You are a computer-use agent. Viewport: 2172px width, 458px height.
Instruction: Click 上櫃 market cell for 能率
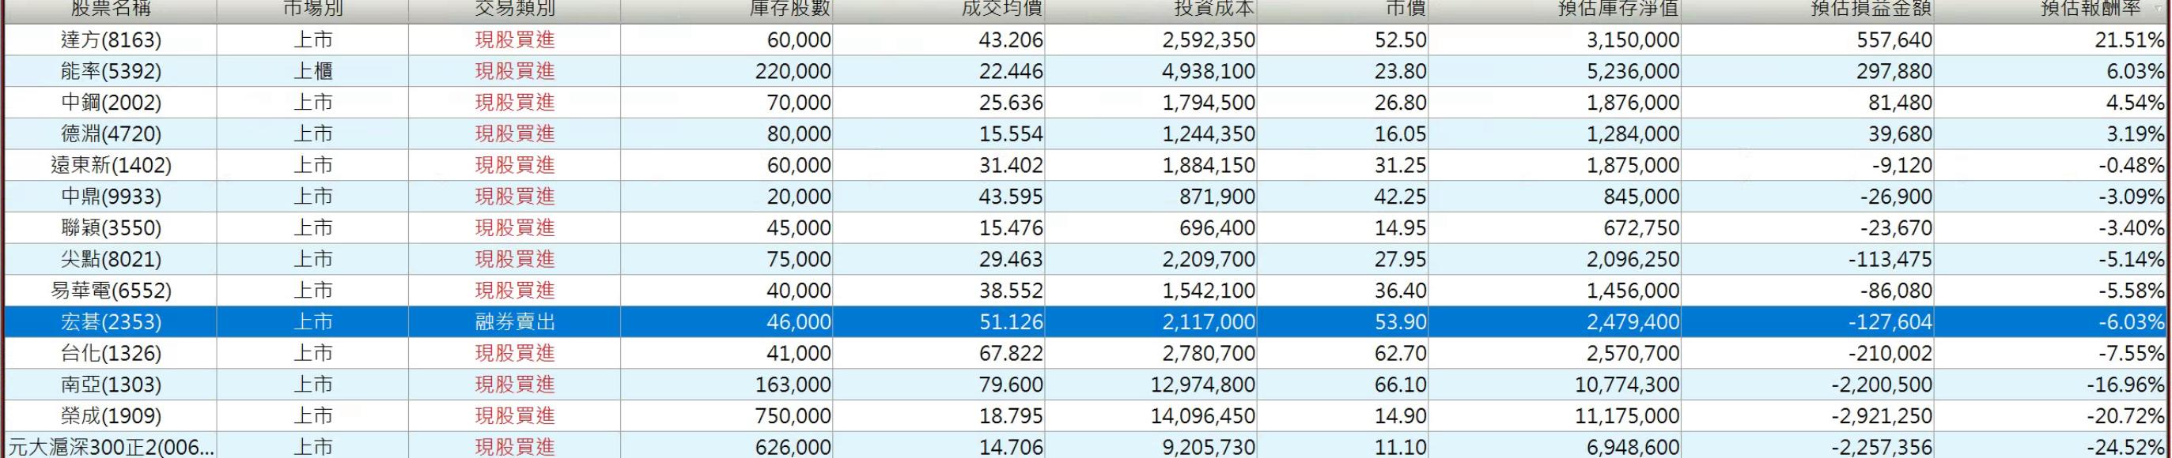(x=312, y=71)
